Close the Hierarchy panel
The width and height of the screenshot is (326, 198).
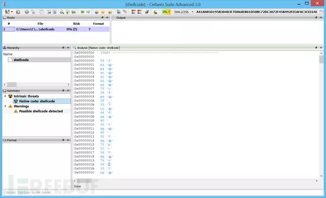[x=68, y=48]
